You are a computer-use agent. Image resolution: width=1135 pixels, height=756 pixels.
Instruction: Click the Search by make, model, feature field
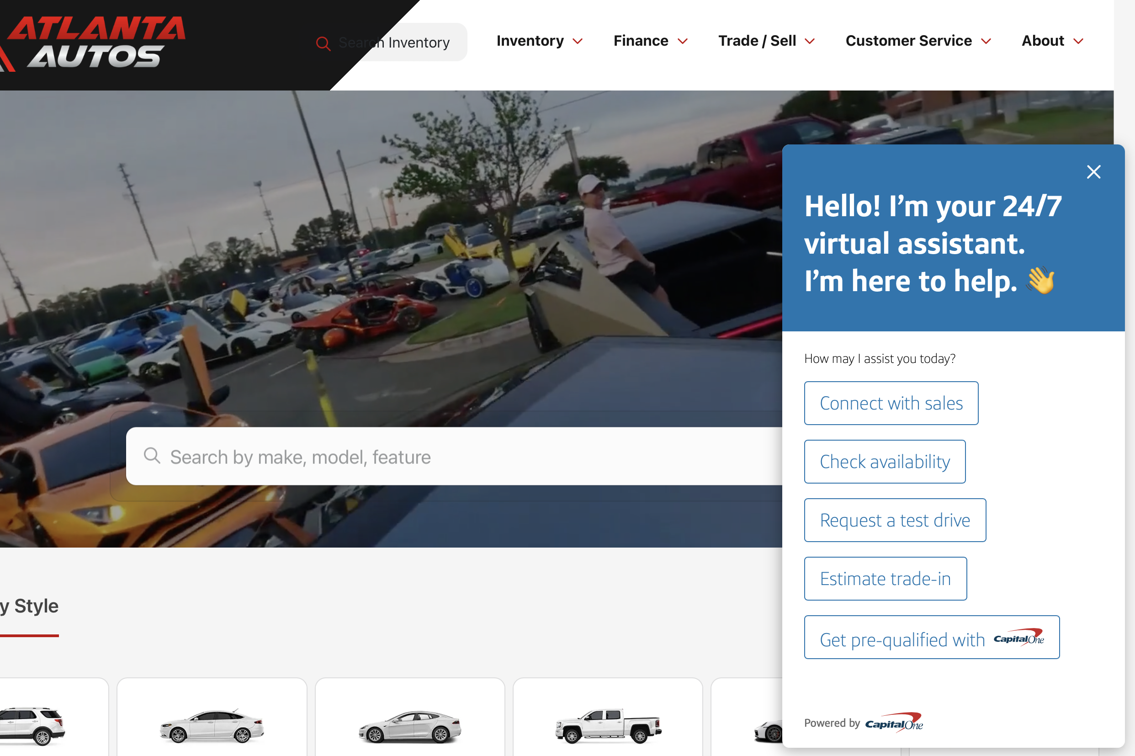click(x=454, y=456)
